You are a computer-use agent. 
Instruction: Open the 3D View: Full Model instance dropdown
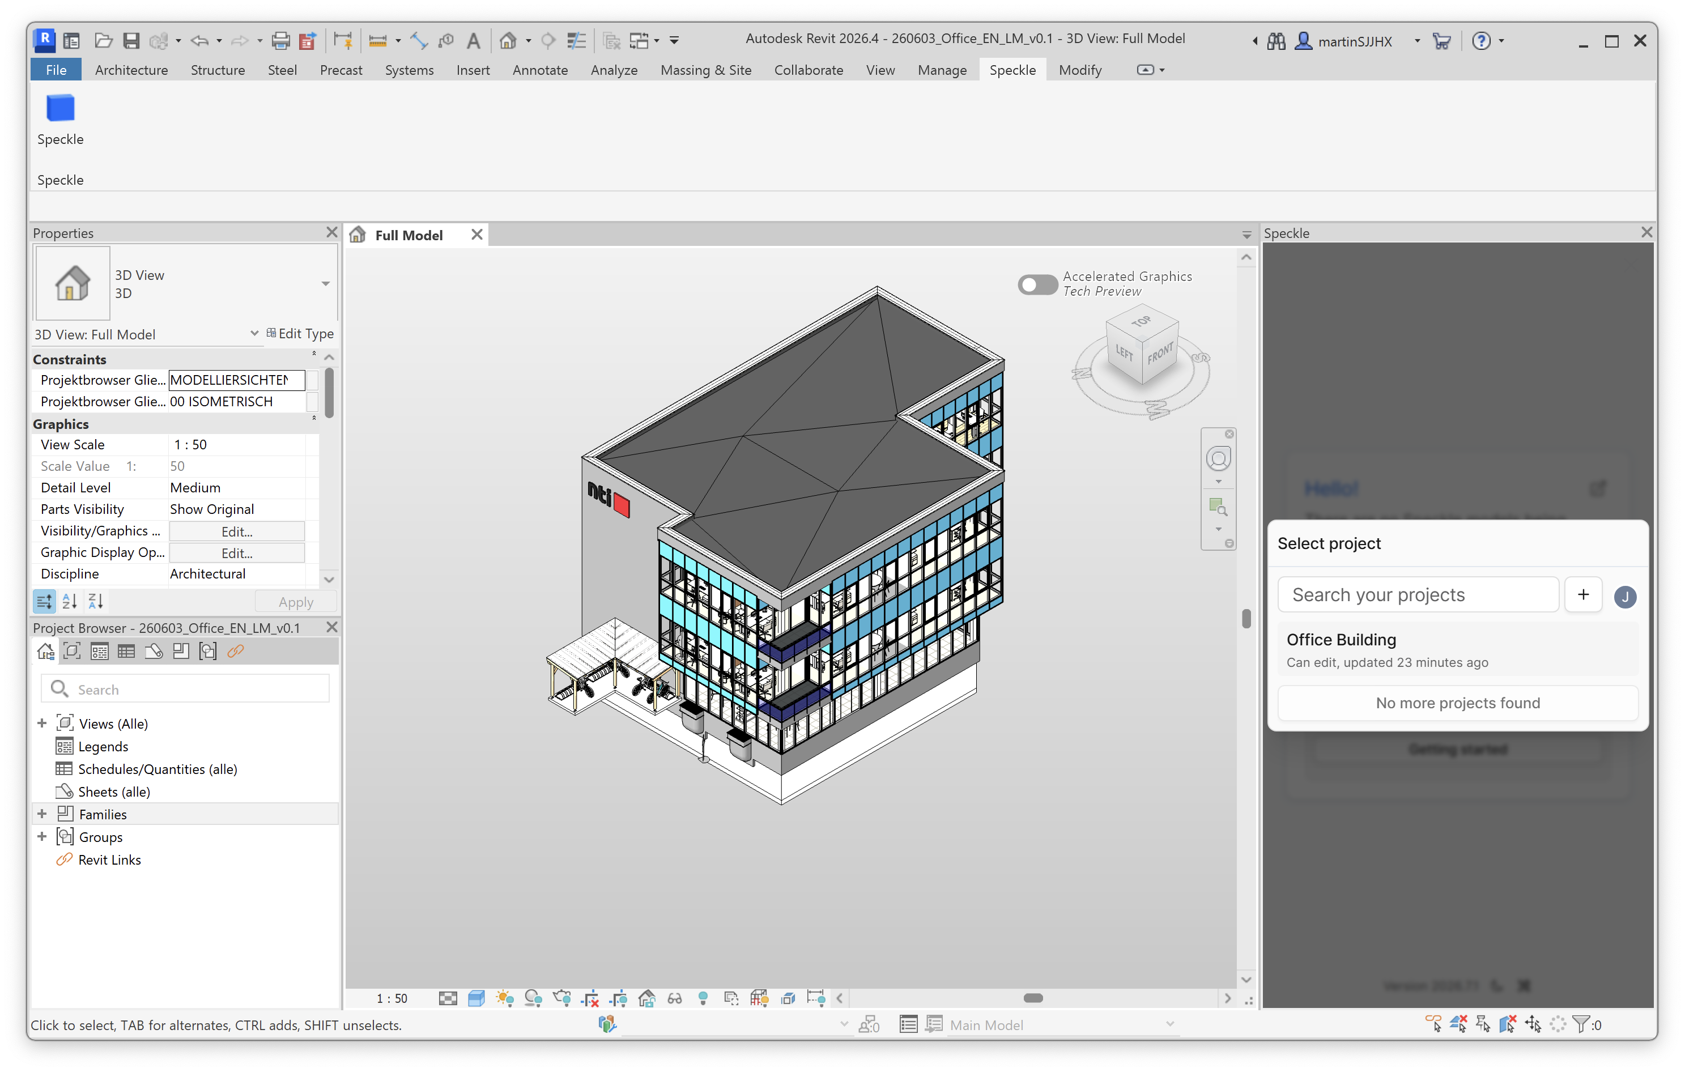pos(254,334)
